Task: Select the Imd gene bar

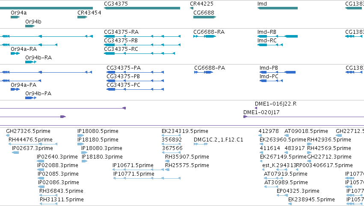Action: pyautogui.click(x=278, y=8)
